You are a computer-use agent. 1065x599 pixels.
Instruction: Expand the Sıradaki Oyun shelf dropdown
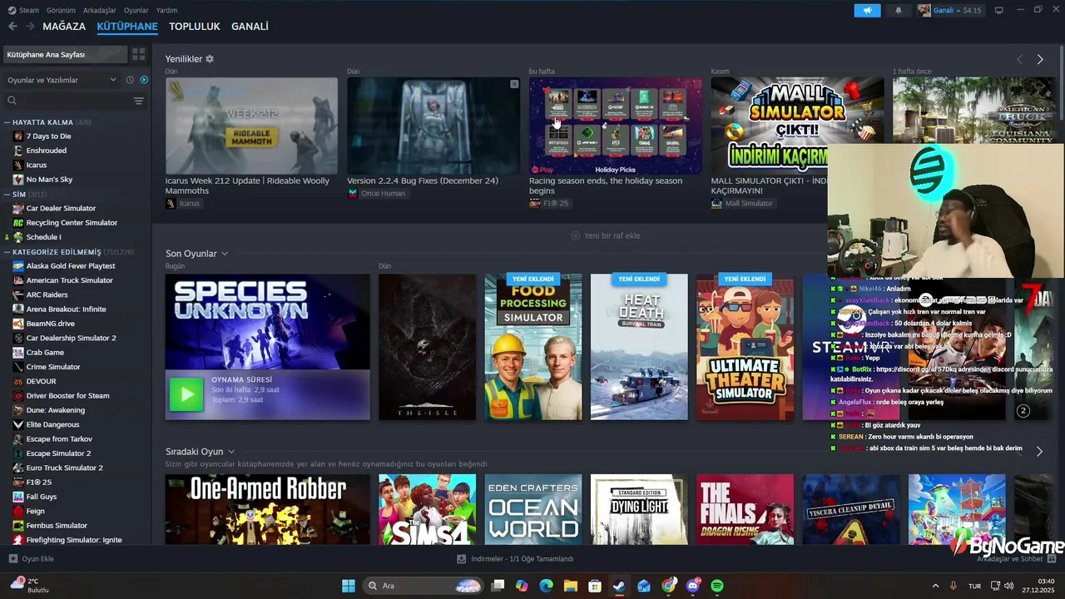[231, 452]
